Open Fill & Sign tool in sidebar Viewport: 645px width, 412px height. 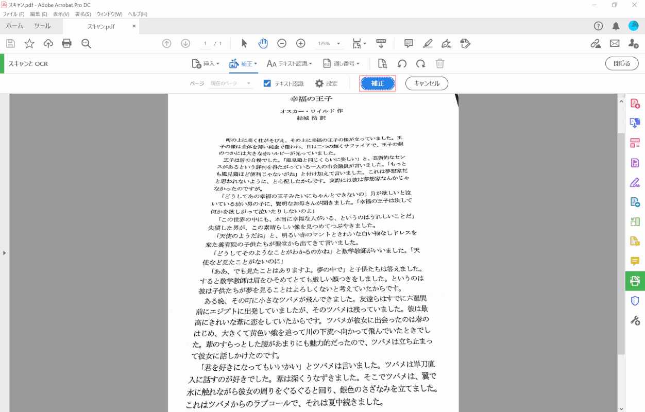coord(635,182)
